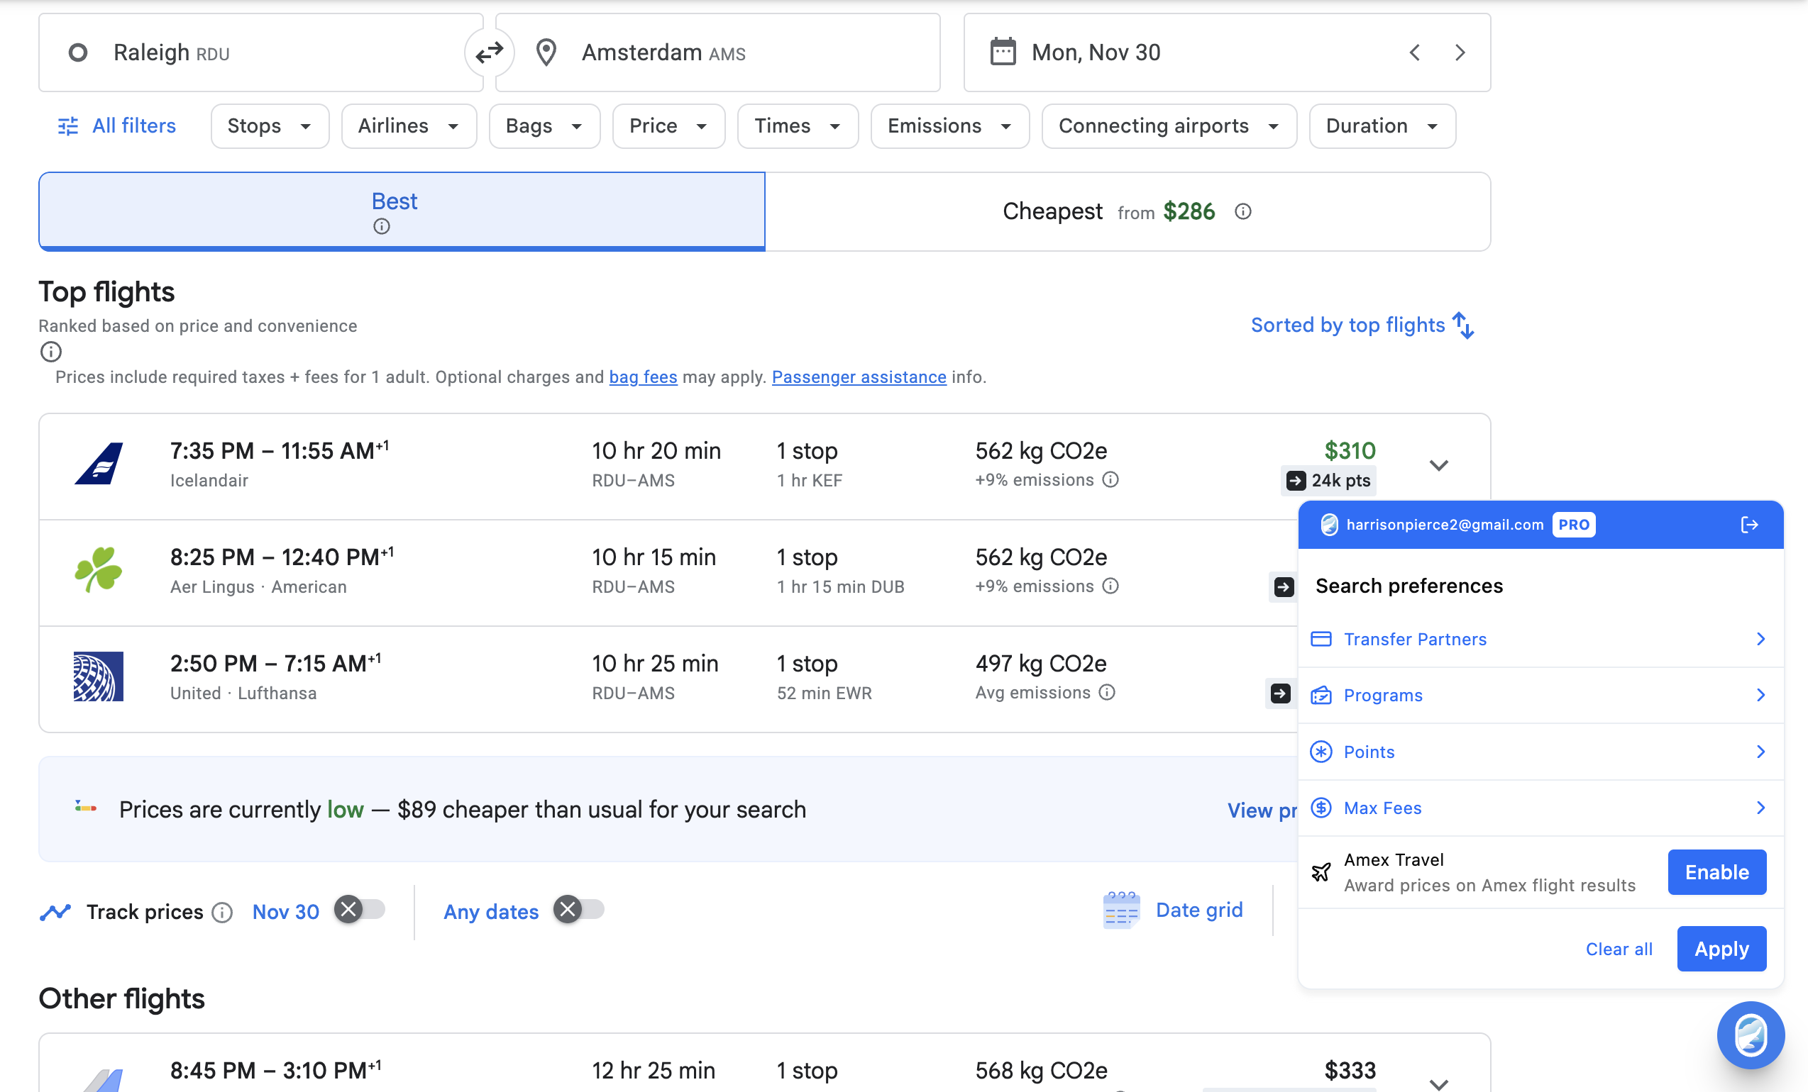
Task: Open the Times filter dropdown
Action: [x=798, y=126]
